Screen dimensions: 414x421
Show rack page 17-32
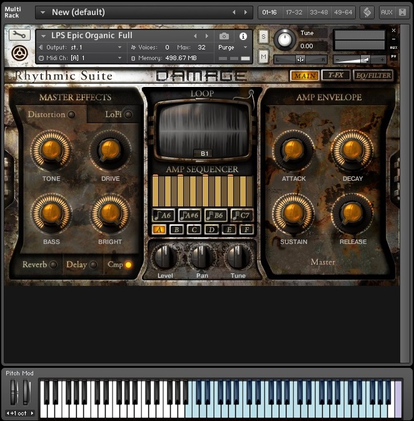pos(294,13)
